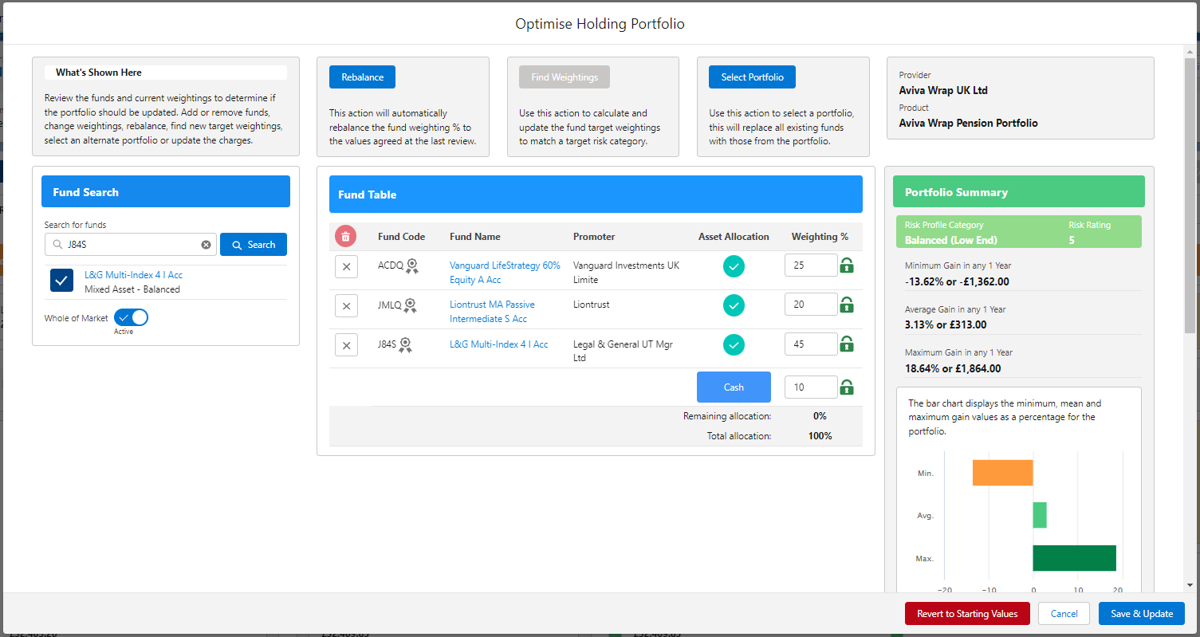Click the orange Min. bar in chart
This screenshot has height=637, width=1200.
1002,473
